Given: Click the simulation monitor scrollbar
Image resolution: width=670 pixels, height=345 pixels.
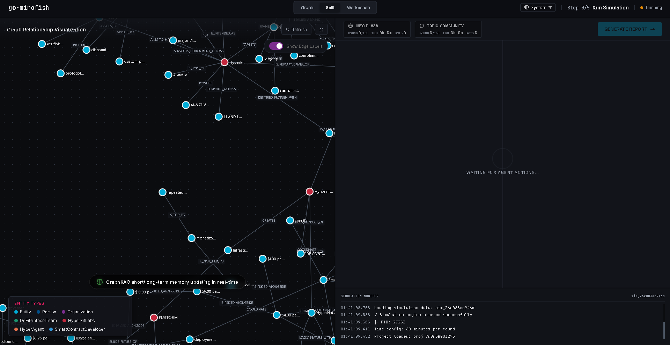Looking at the screenshot, I should point(664,330).
